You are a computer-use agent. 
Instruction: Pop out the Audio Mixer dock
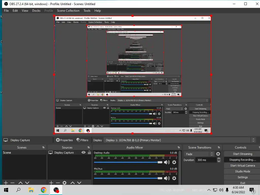pyautogui.click(x=178, y=148)
